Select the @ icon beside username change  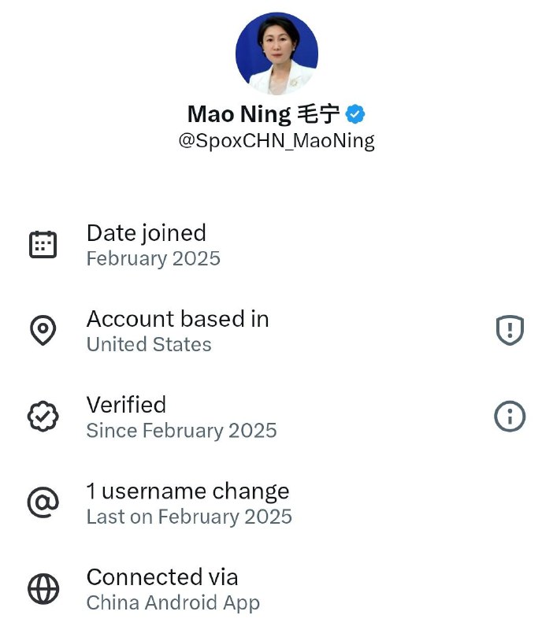pos(43,502)
